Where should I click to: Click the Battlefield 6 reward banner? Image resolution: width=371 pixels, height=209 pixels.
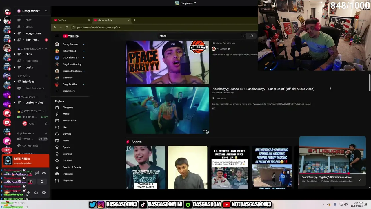click(x=26, y=161)
